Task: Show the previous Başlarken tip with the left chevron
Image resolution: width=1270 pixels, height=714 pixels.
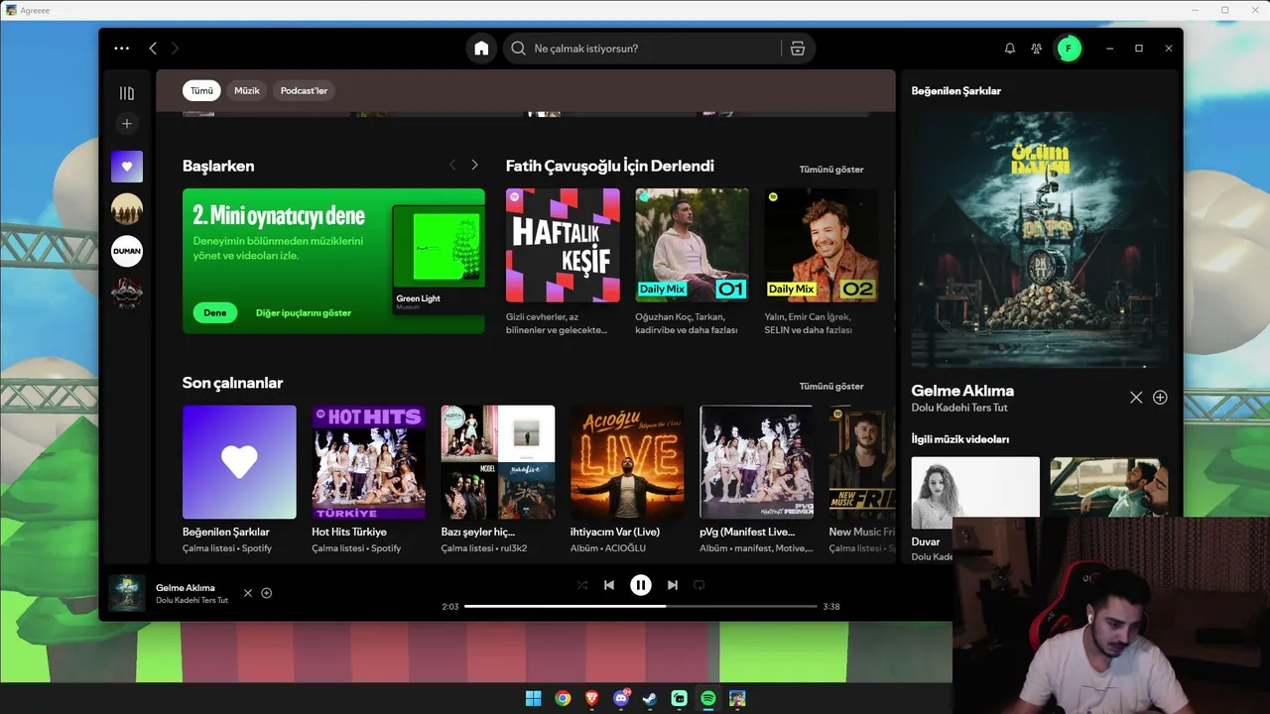Action: [452, 165]
